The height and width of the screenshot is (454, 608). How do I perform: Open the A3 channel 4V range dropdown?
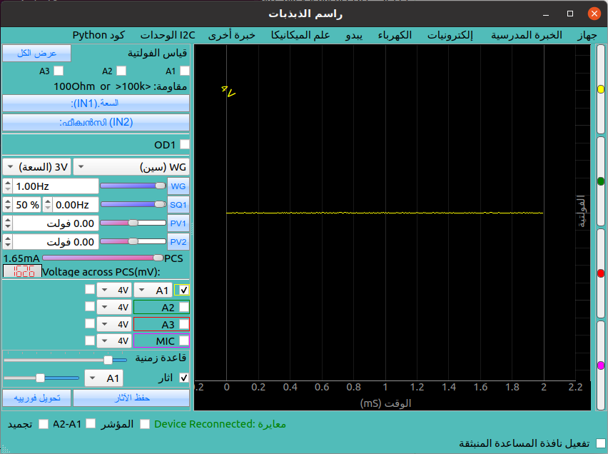pos(113,324)
